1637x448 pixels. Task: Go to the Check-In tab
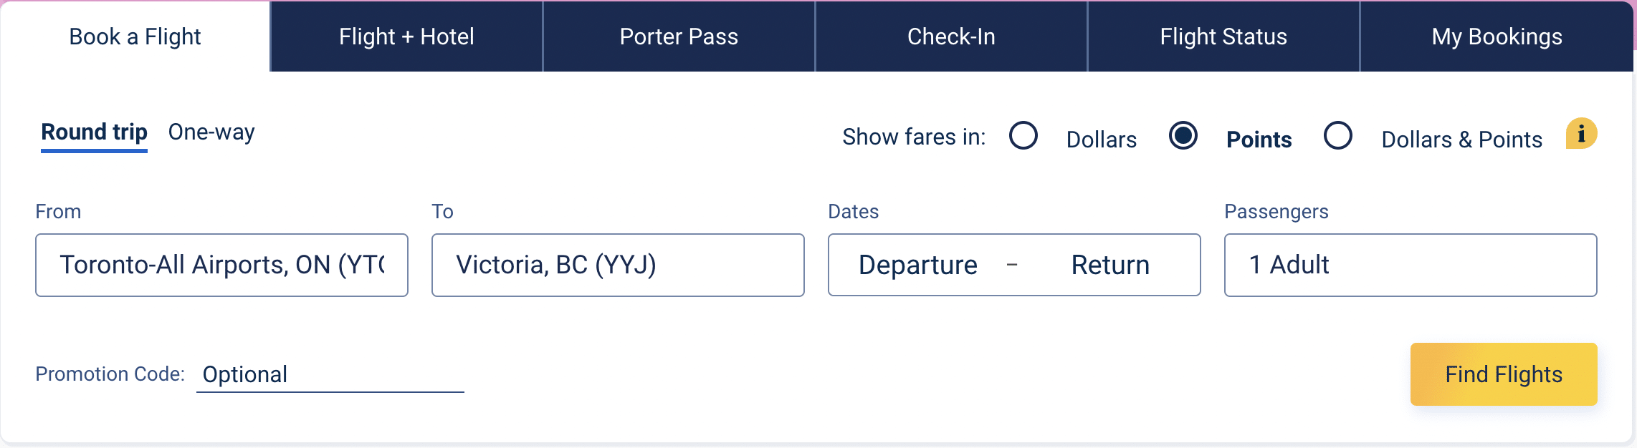pyautogui.click(x=951, y=36)
